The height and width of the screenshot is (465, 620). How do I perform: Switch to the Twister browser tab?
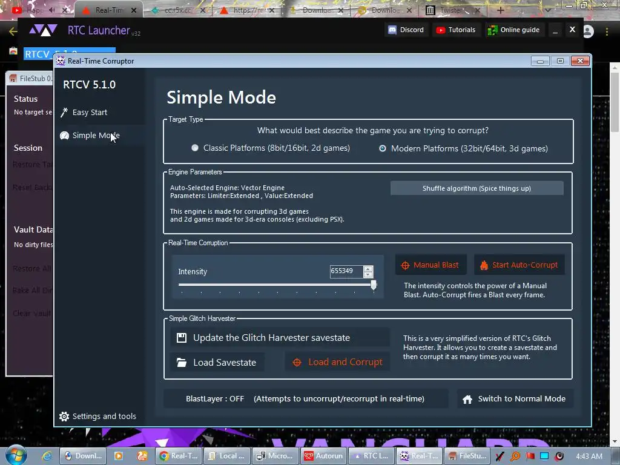[x=453, y=10]
